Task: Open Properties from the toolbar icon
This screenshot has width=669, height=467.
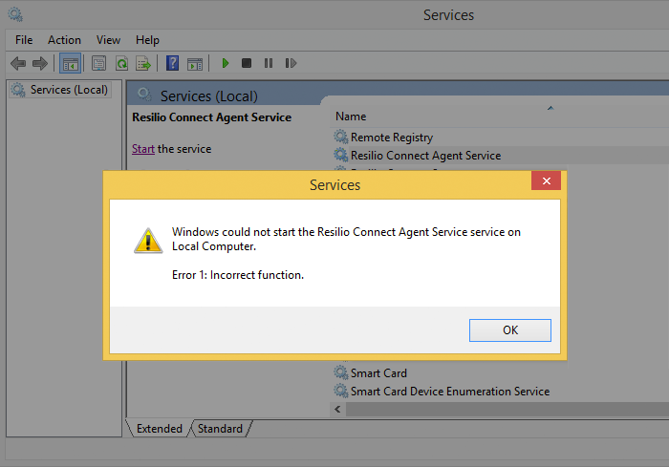Action: 98,63
